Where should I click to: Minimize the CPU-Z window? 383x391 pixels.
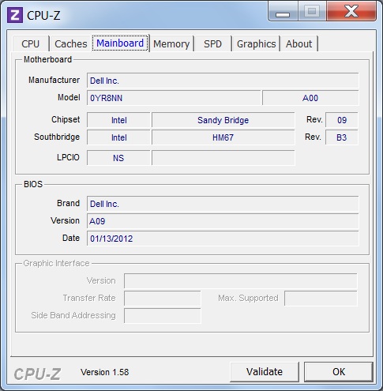pos(283,12)
